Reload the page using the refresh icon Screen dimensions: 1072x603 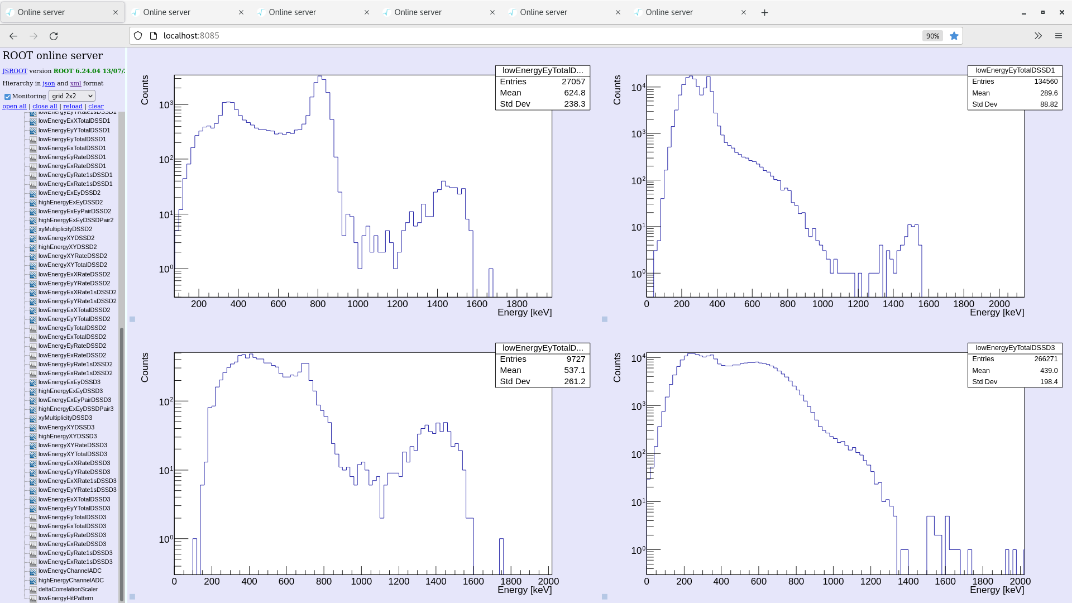tap(54, 36)
